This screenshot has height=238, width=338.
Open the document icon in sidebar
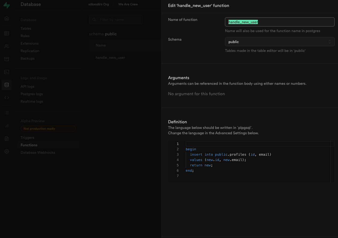coord(7,139)
